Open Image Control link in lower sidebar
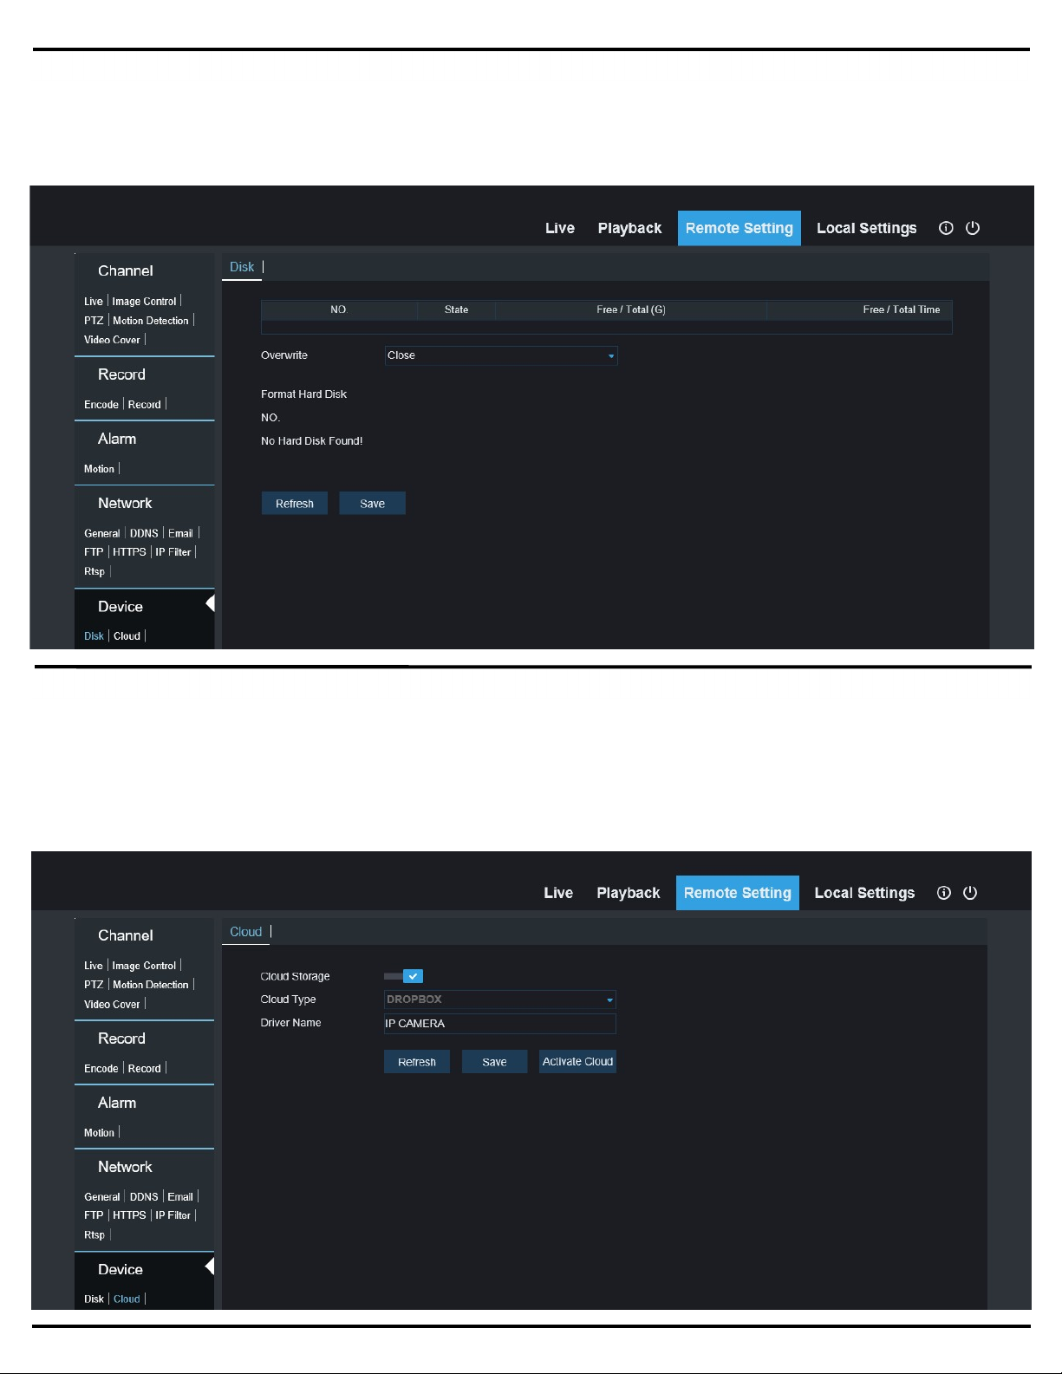The width and height of the screenshot is (1062, 1374). (144, 966)
